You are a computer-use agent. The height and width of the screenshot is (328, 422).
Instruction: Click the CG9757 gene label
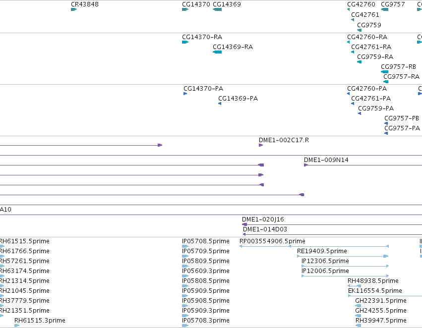pyautogui.click(x=393, y=4)
